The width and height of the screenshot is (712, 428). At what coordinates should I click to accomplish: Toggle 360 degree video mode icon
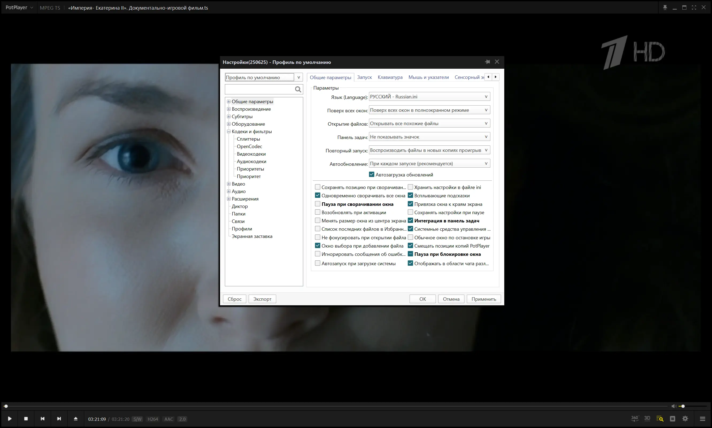click(634, 418)
